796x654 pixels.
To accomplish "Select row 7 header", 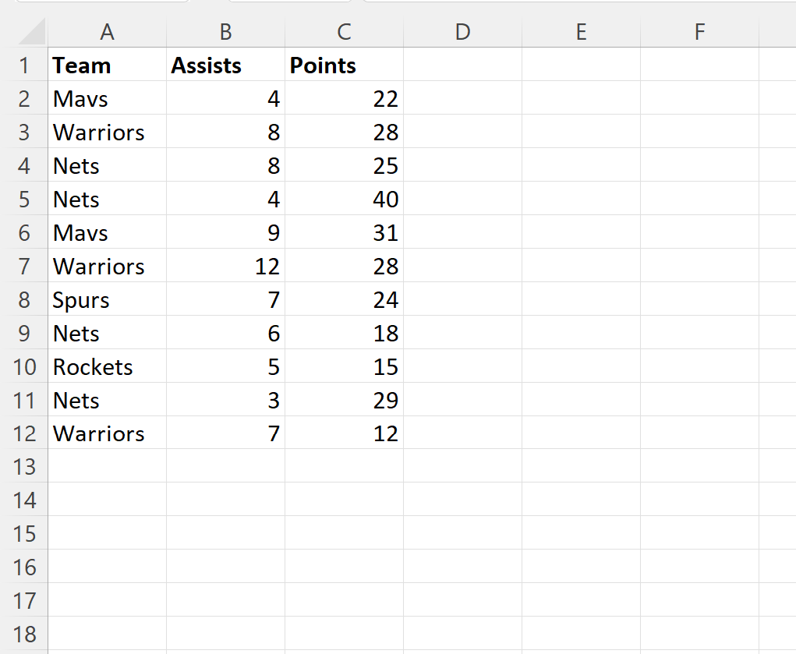I will [24, 267].
